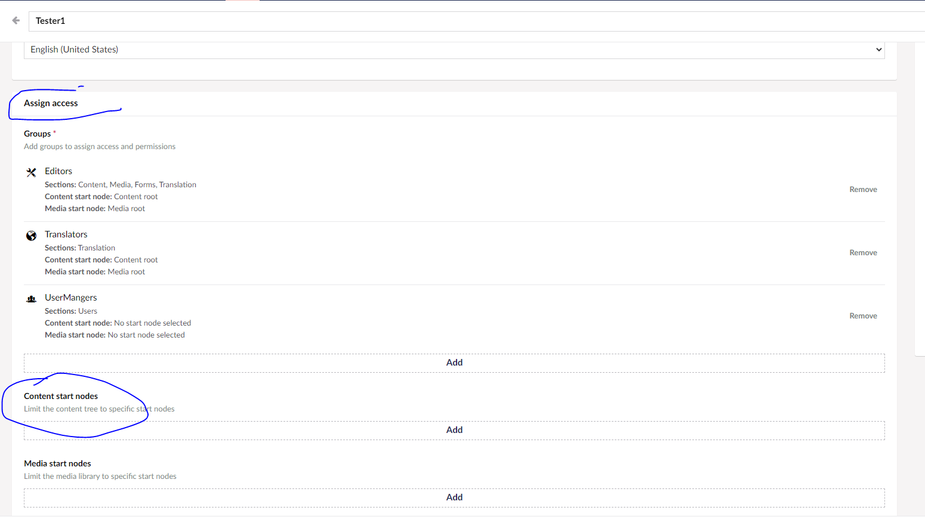
Task: Click the Translators globe icon
Action: pyautogui.click(x=31, y=236)
